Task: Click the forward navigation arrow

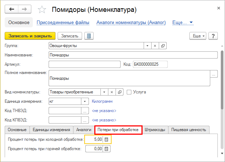Action: click(x=24, y=9)
